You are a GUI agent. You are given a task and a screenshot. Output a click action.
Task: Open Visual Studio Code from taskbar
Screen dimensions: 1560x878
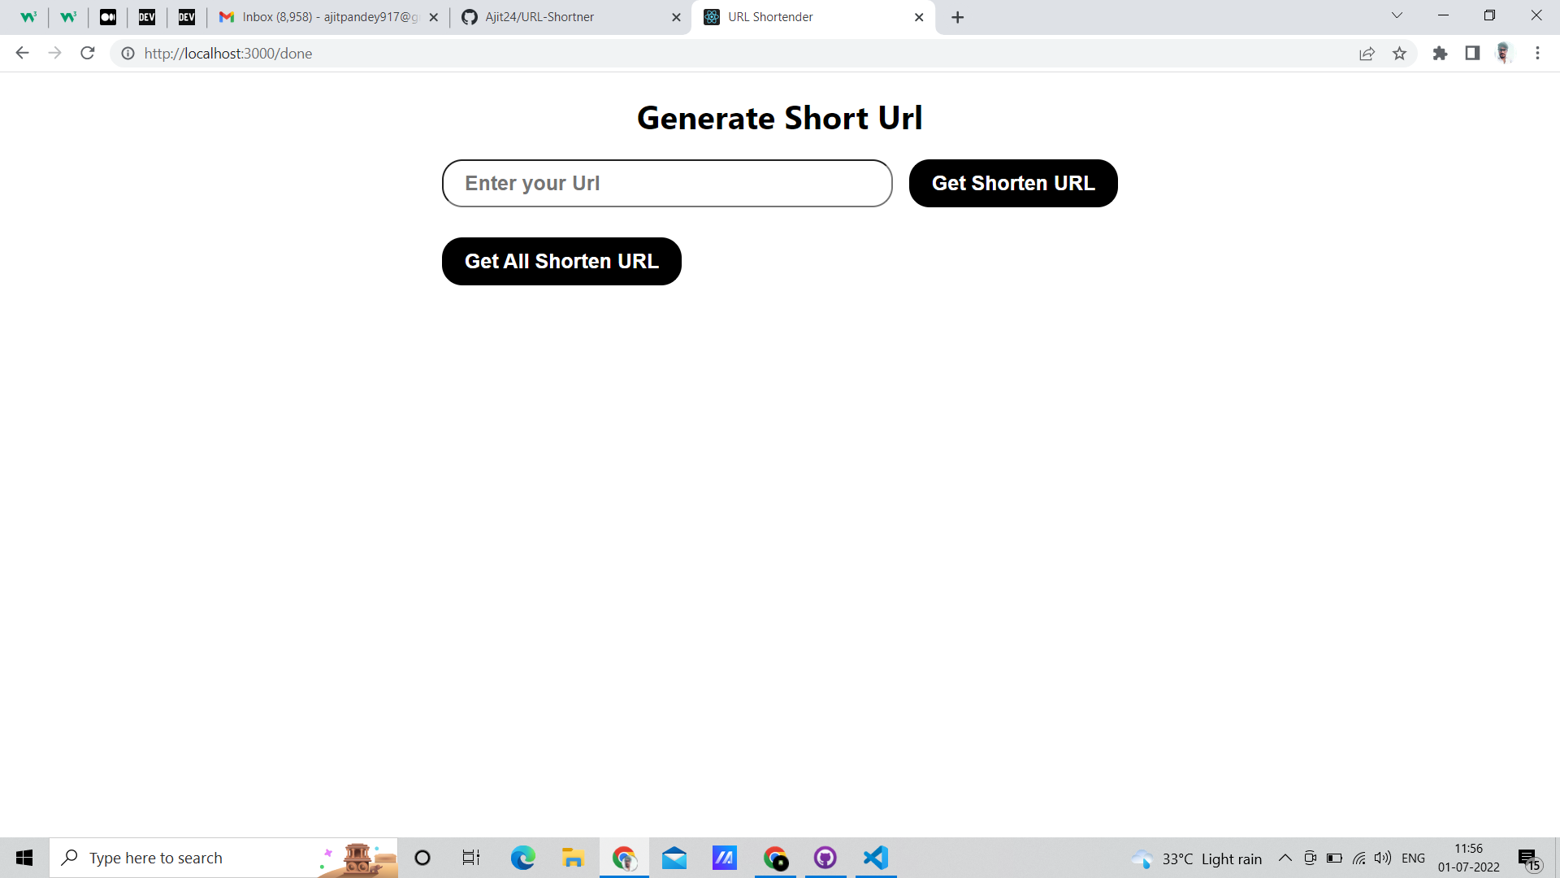[875, 858]
